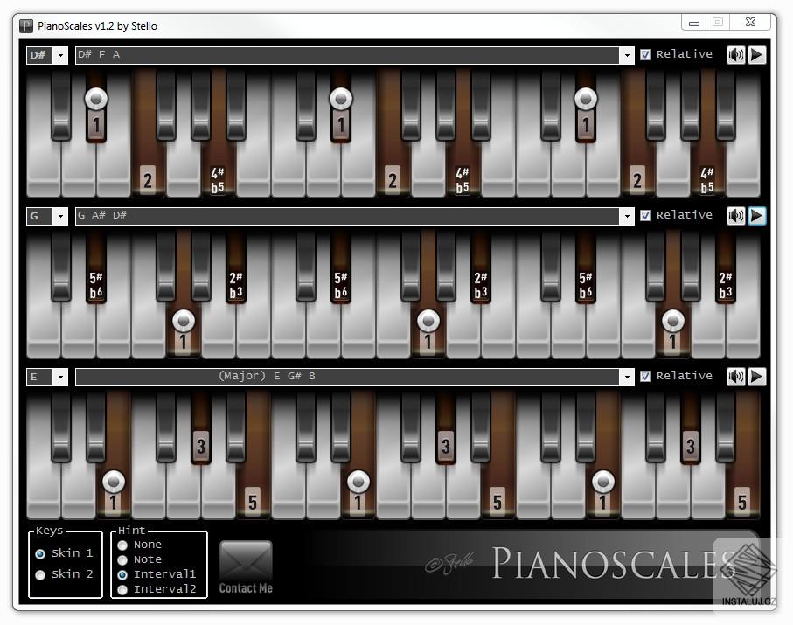Set hint to Interval2
Screen dimensions: 793x625
click(x=122, y=590)
